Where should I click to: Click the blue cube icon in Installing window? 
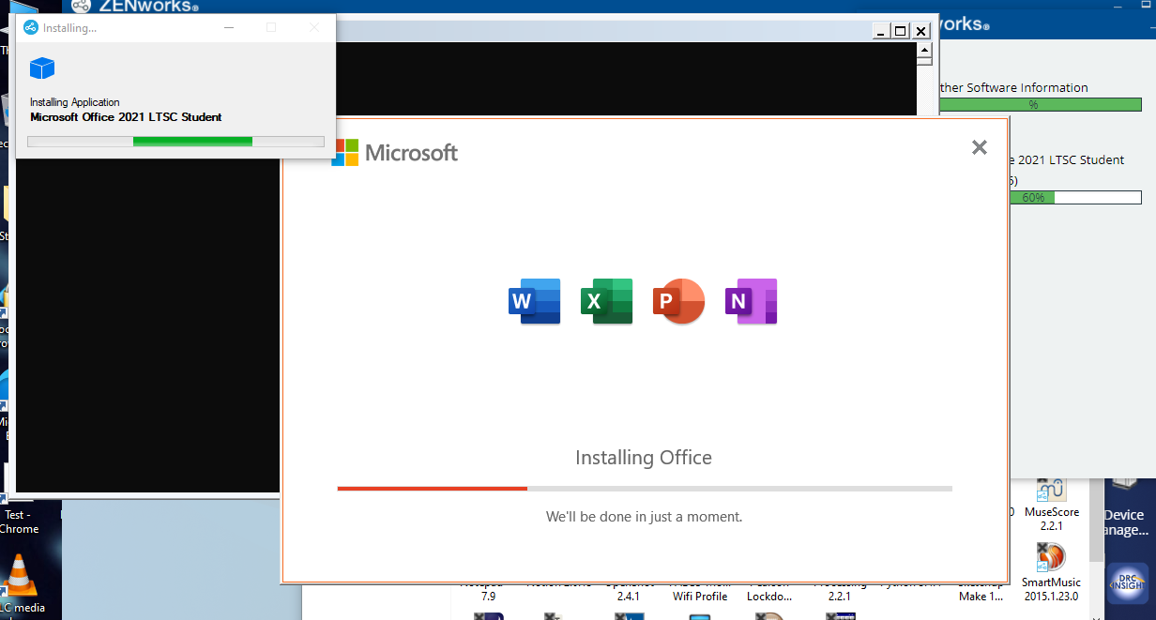pyautogui.click(x=42, y=68)
